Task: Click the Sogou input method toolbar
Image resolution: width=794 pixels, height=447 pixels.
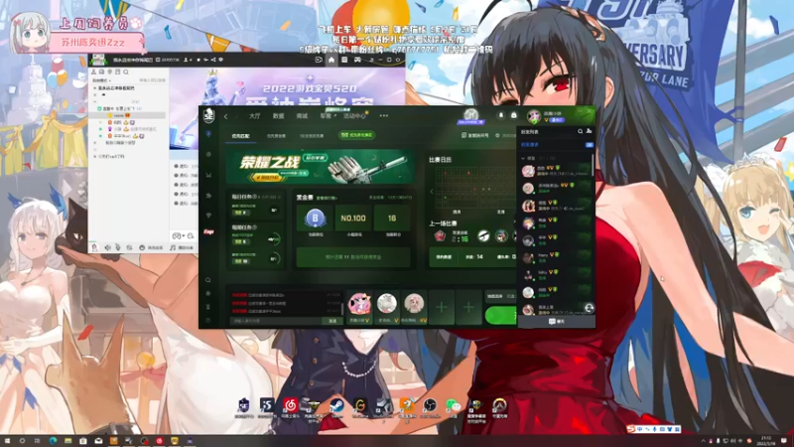Action: (x=653, y=429)
